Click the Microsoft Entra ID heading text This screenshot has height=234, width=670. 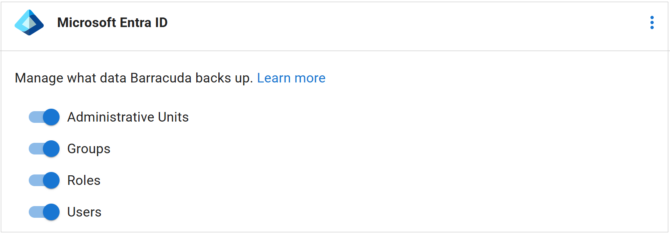click(x=112, y=22)
